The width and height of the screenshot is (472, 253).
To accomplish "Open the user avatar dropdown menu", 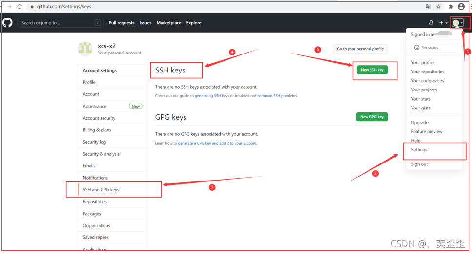I will (457, 23).
